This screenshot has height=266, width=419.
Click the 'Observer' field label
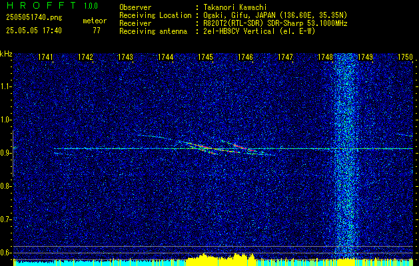[135, 7]
